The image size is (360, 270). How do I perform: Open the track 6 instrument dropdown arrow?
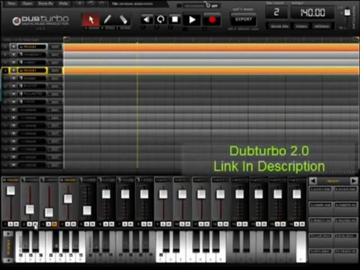point(14,86)
